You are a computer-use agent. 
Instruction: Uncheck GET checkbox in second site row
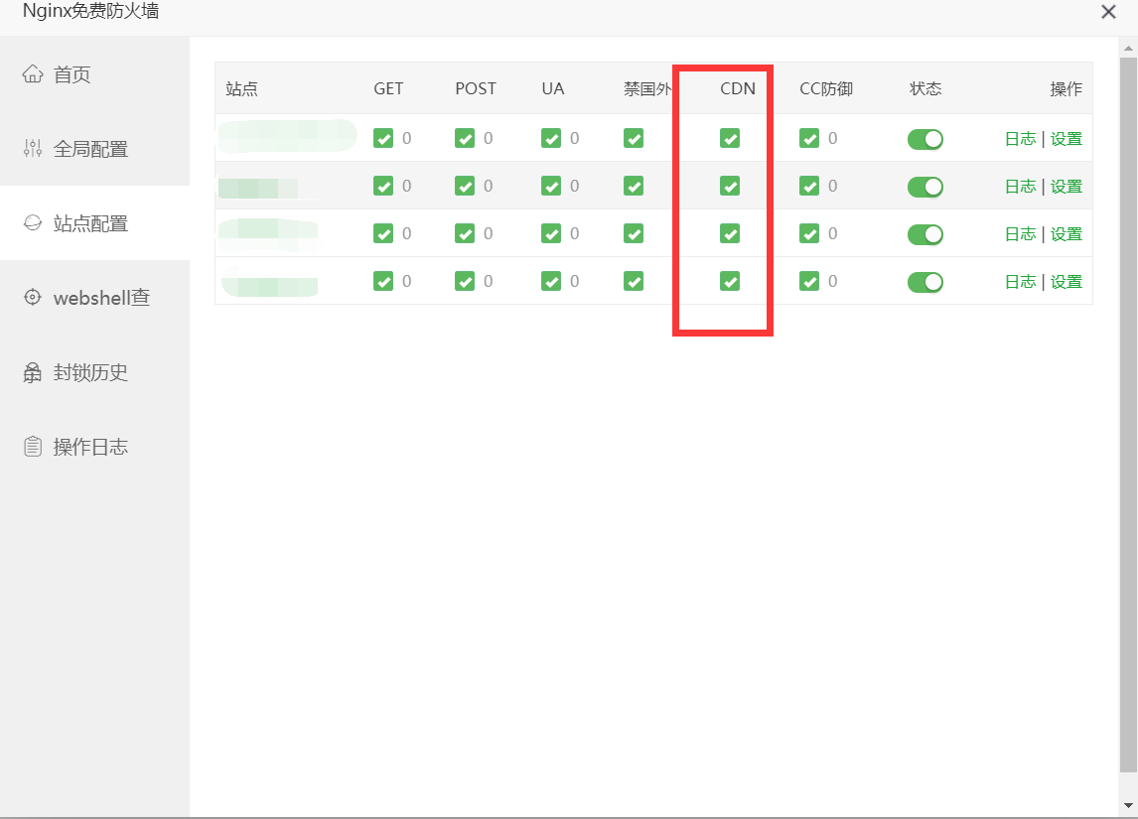click(x=383, y=186)
